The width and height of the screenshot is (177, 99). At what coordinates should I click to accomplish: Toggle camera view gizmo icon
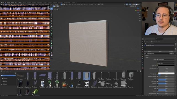pos(140,18)
